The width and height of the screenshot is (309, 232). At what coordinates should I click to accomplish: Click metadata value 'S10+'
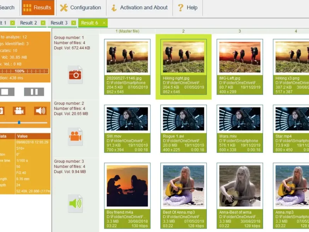pyautogui.click(x=20, y=148)
